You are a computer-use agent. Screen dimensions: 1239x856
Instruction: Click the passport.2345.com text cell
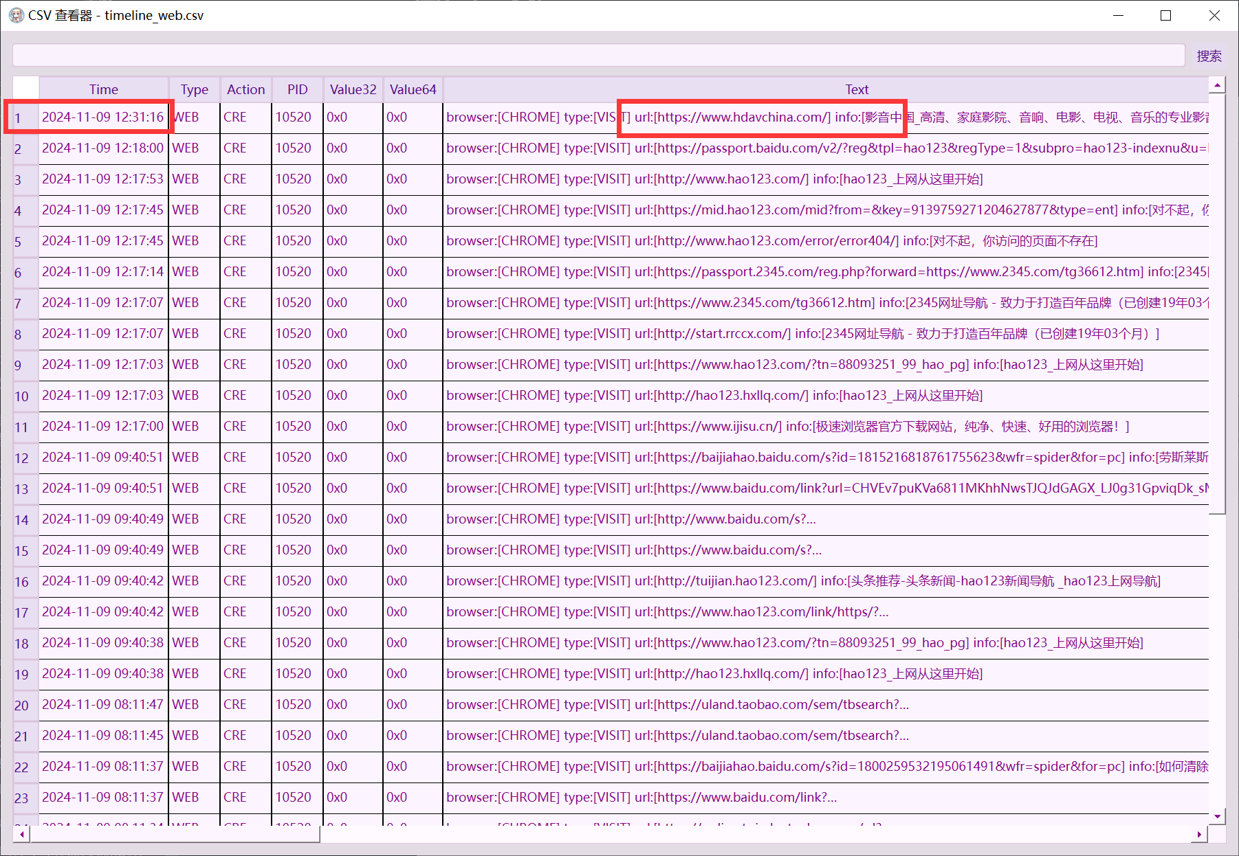[x=826, y=272]
